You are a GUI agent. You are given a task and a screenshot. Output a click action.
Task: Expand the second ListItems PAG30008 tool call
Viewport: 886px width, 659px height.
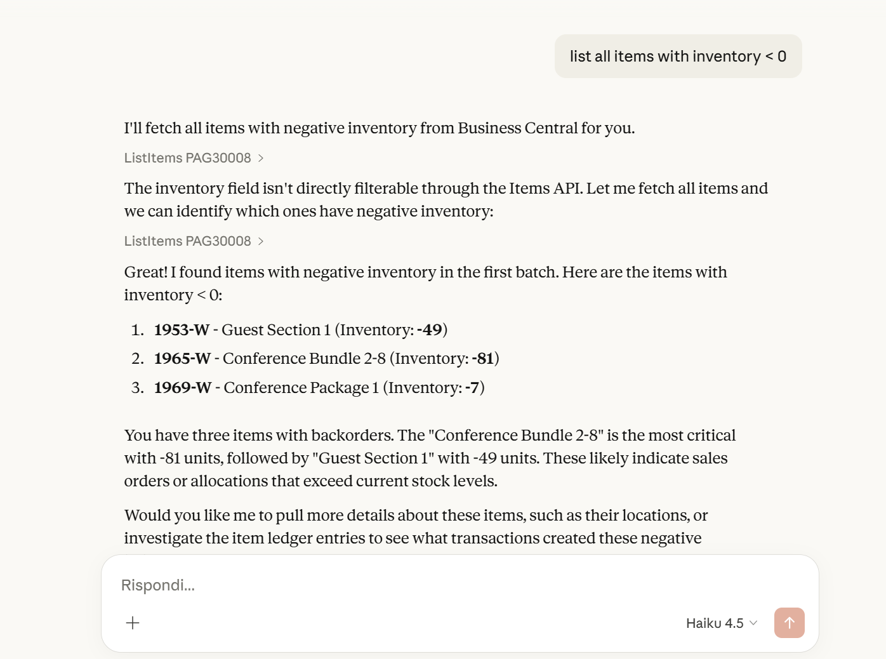pyautogui.click(x=188, y=241)
